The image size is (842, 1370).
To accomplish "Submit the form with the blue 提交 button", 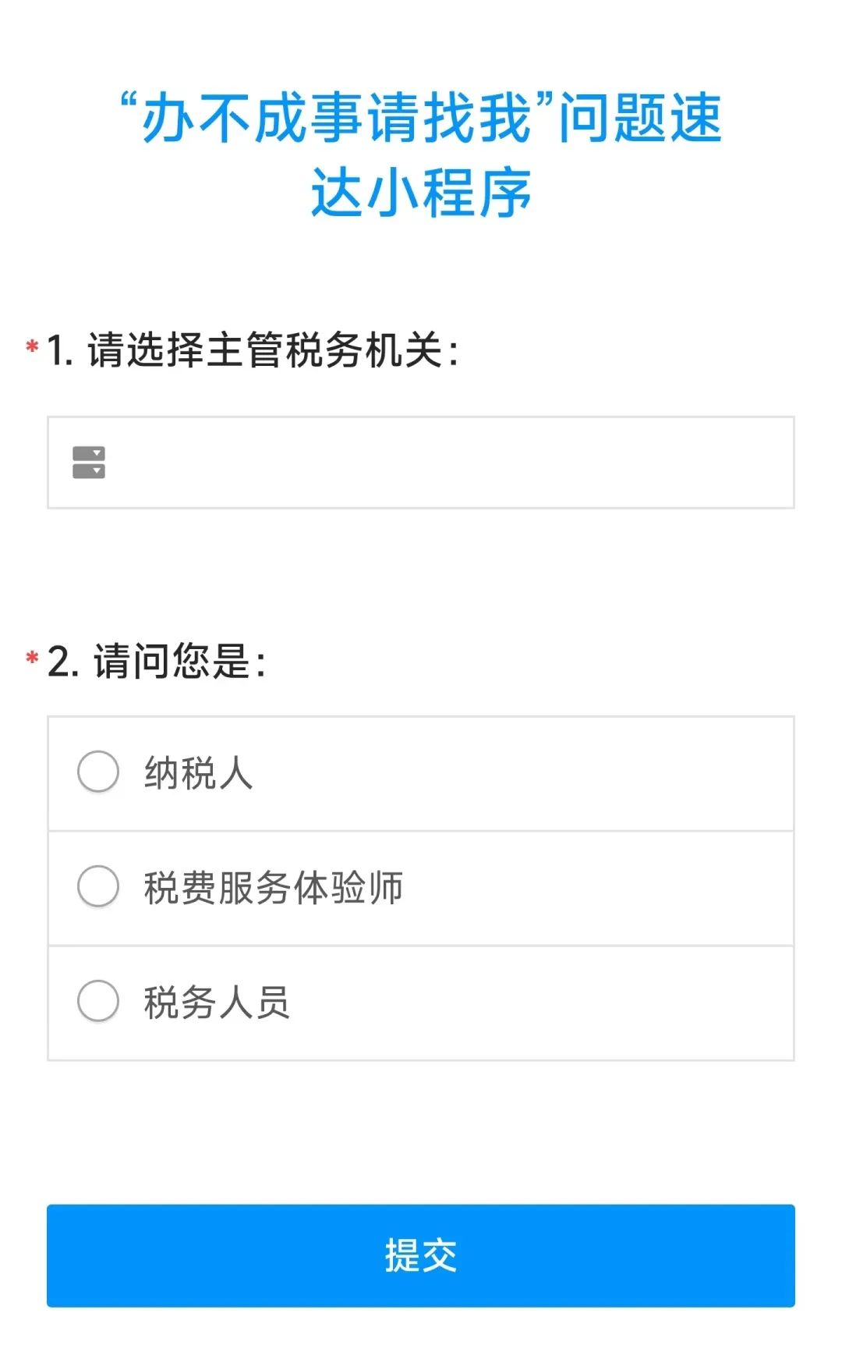I will (x=421, y=1255).
